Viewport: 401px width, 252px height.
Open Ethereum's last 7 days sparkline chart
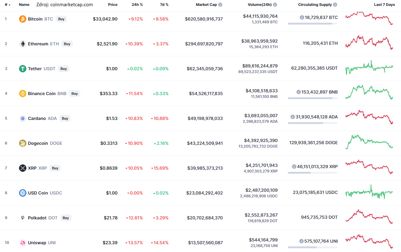click(x=369, y=43)
